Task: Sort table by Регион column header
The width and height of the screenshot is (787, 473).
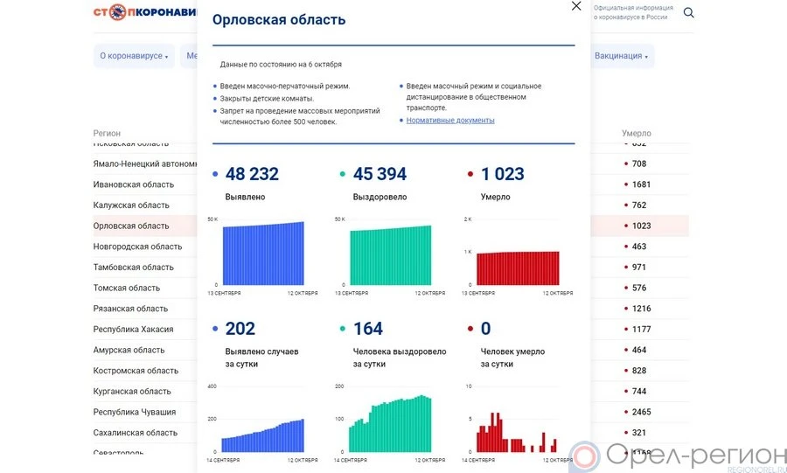Action: [107, 134]
